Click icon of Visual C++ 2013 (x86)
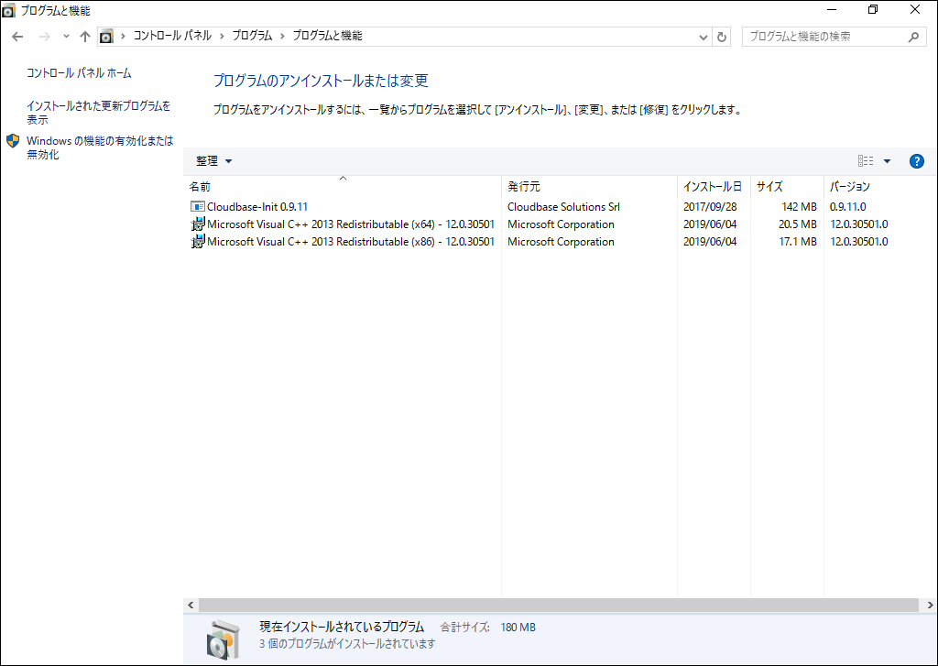The width and height of the screenshot is (938, 666). point(198,242)
